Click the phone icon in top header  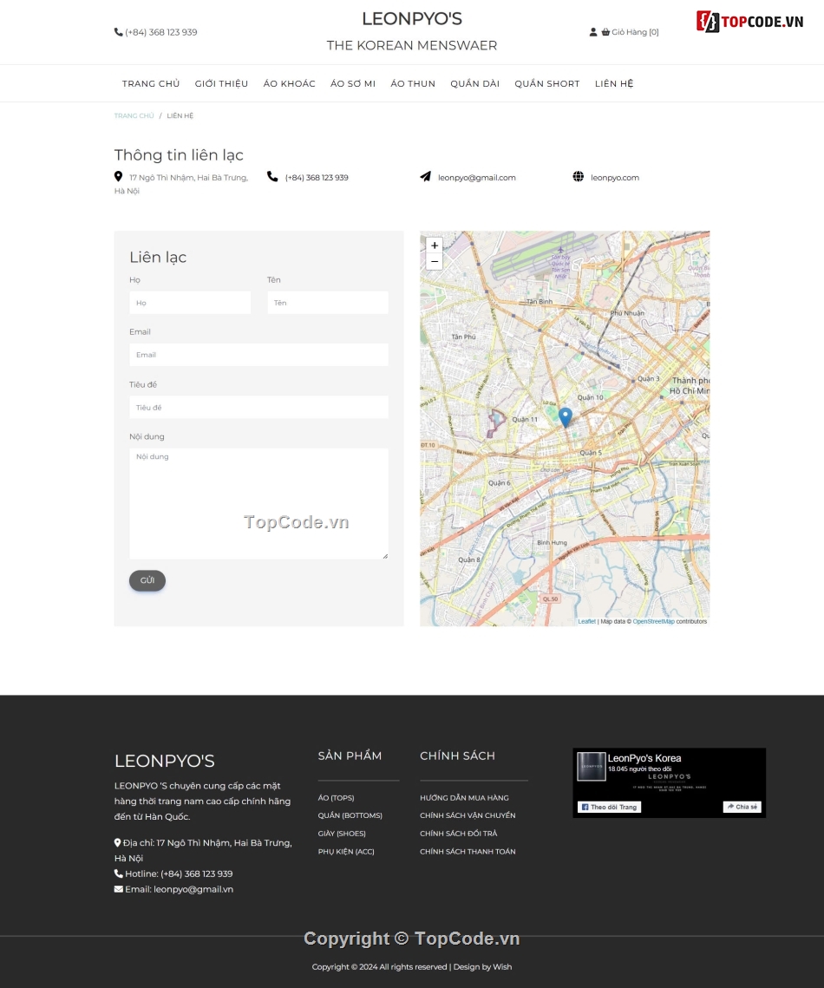pos(119,32)
